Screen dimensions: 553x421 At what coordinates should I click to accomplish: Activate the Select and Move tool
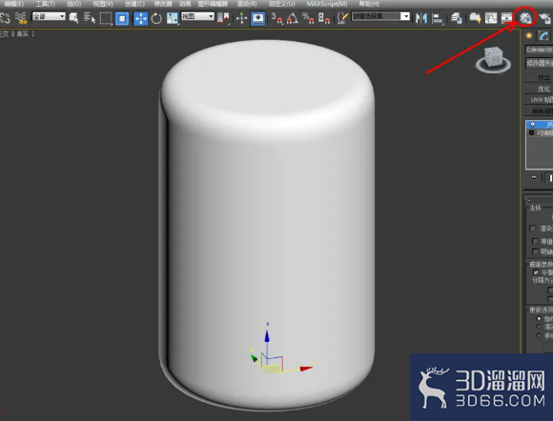coord(141,18)
